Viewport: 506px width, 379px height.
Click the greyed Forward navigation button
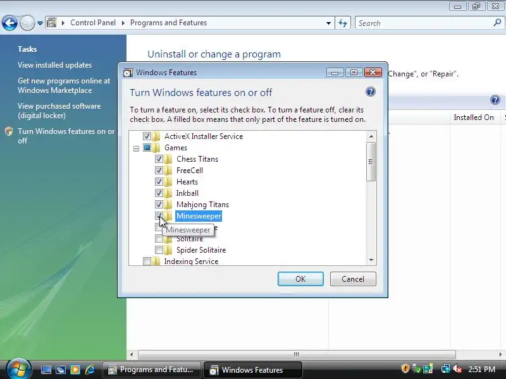[x=27, y=23]
